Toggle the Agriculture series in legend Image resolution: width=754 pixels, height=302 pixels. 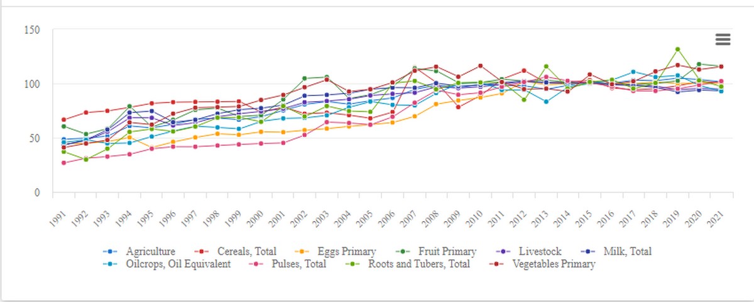coord(150,251)
